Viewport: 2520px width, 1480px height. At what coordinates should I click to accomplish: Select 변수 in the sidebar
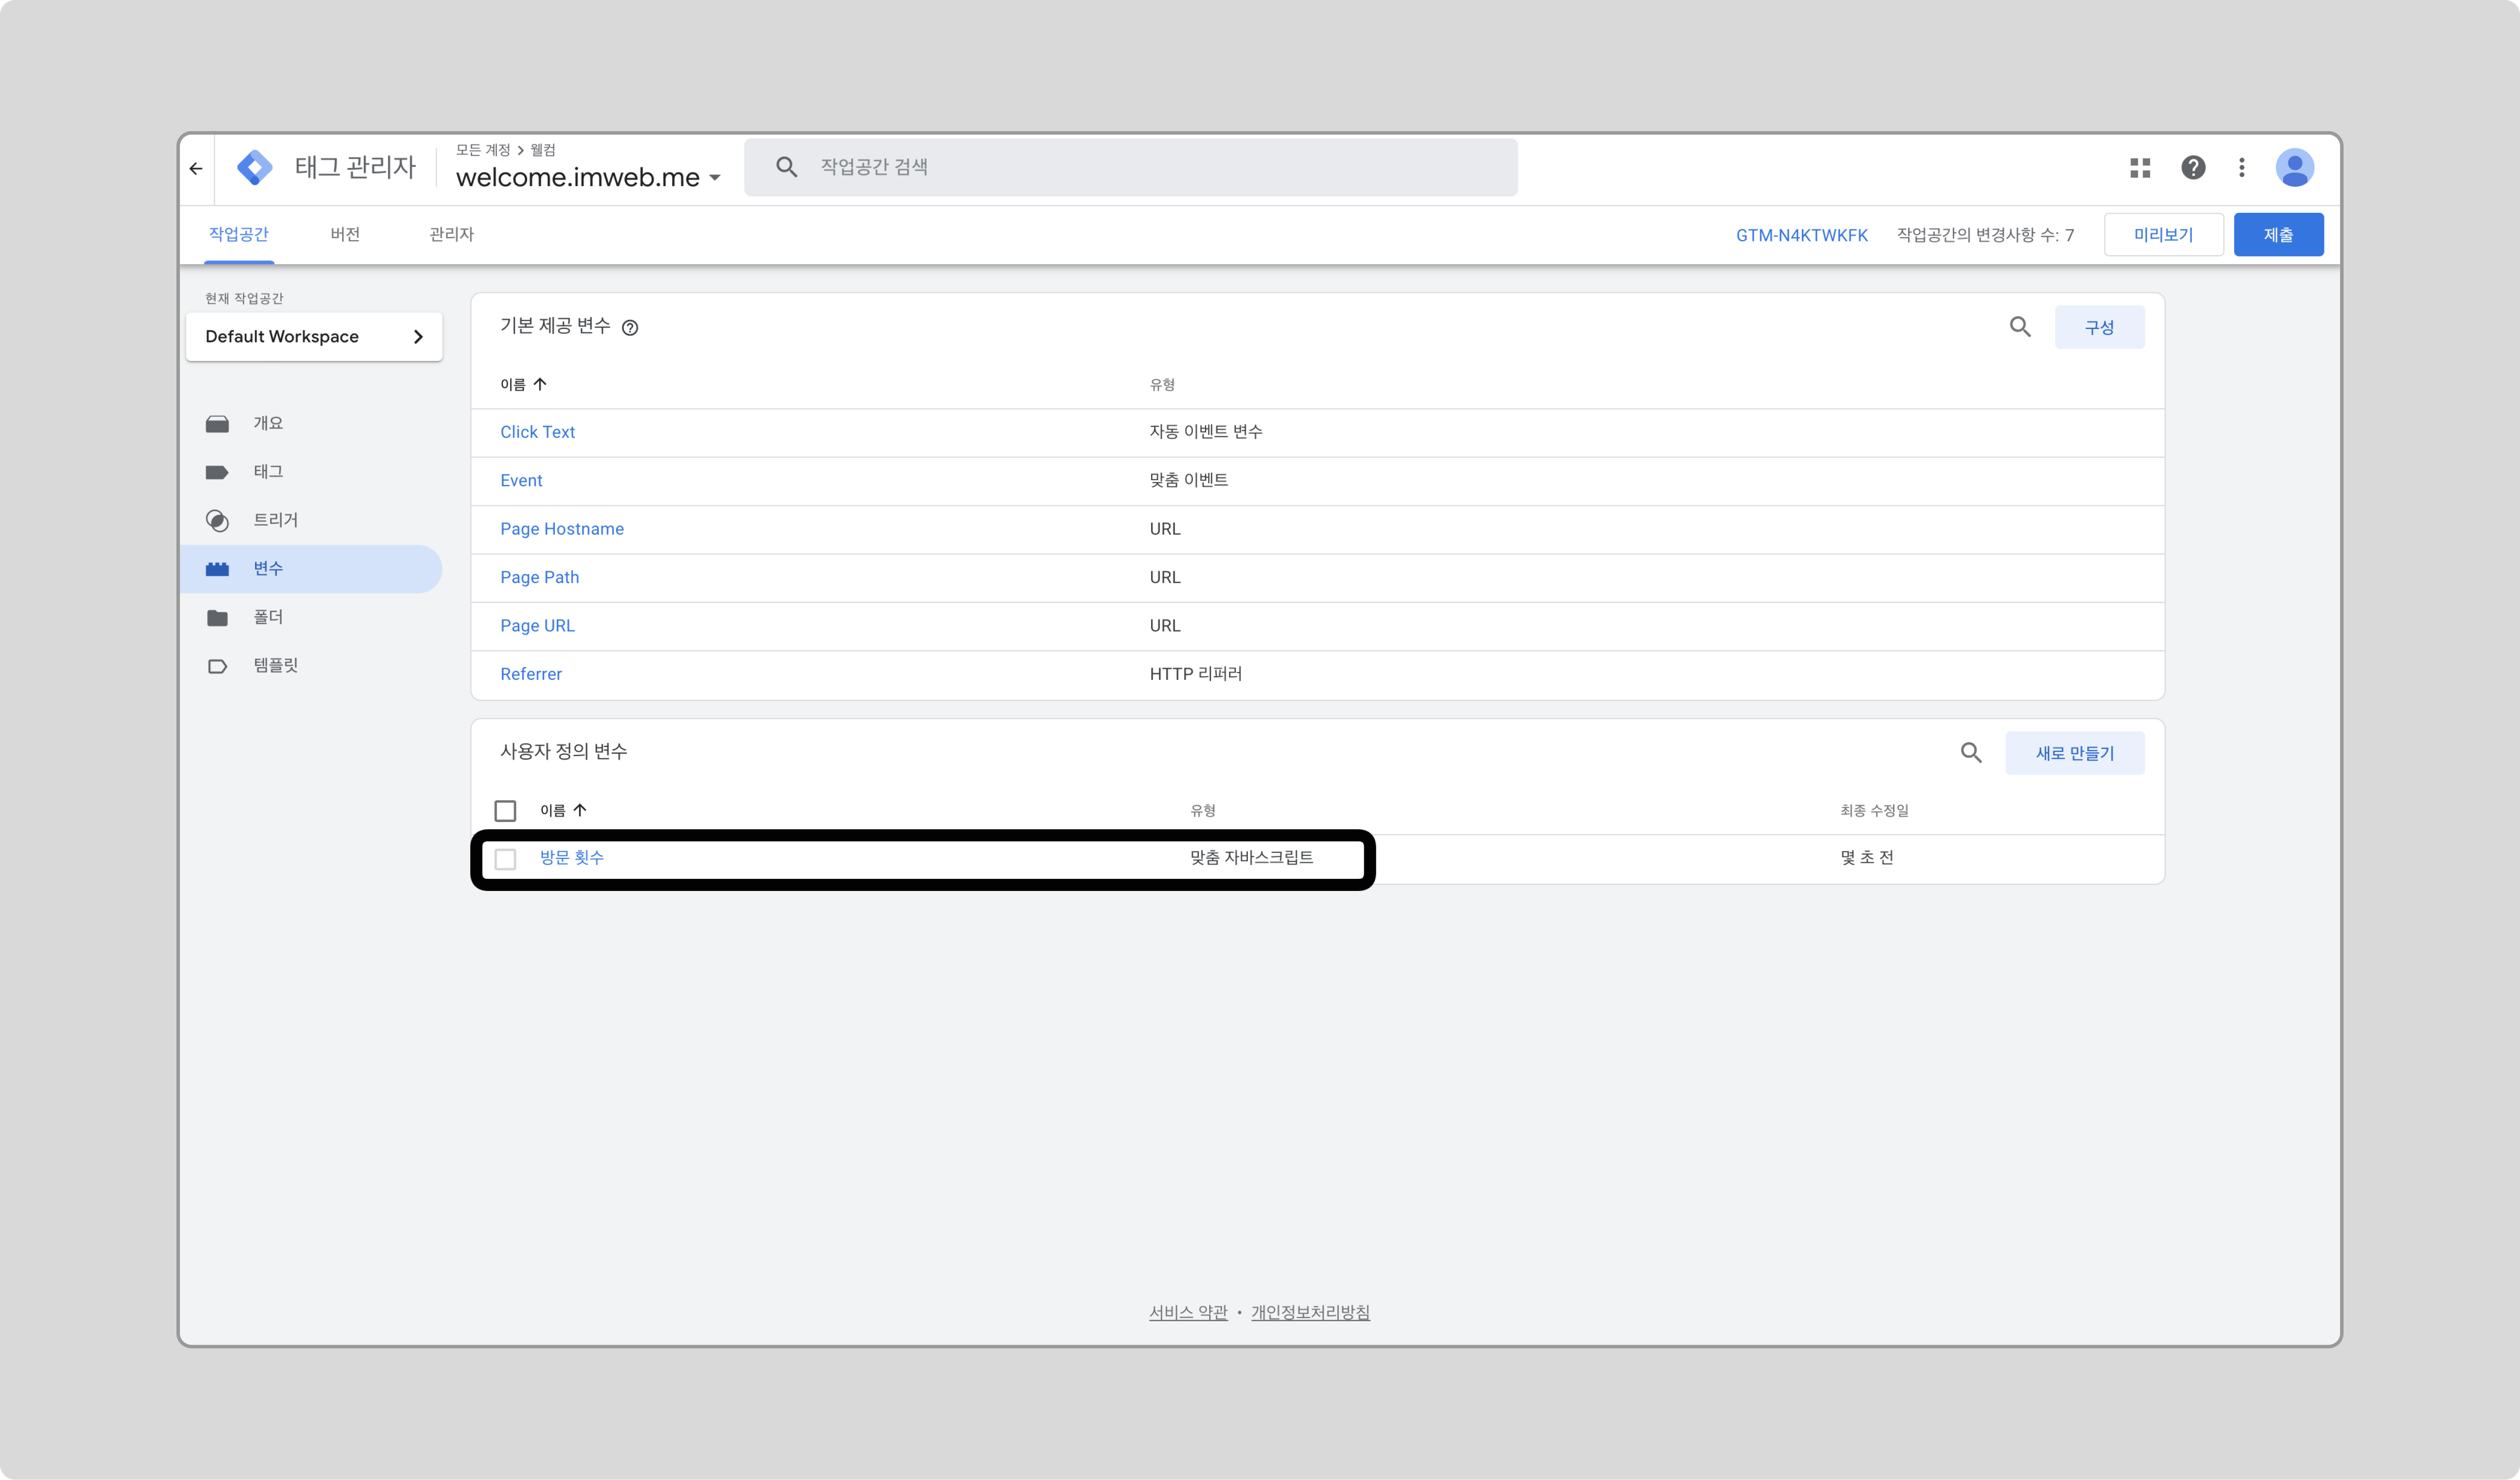(311, 569)
